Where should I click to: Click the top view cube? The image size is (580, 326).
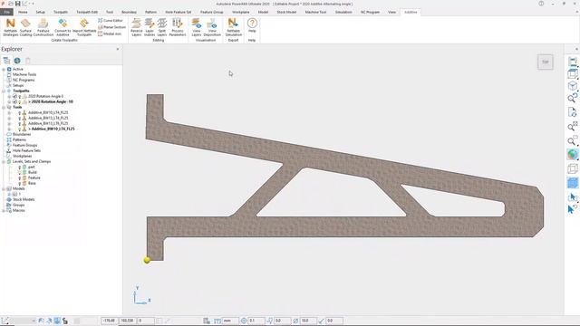point(546,62)
